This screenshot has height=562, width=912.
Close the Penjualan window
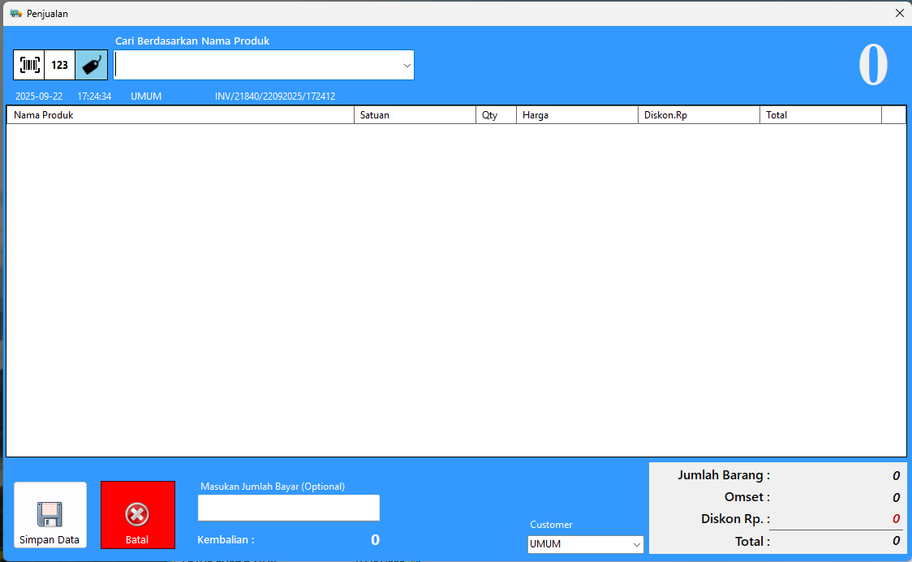point(899,13)
